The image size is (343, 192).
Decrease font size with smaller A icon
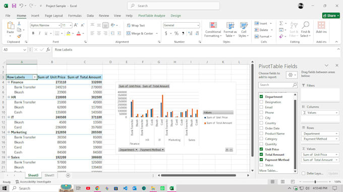click(x=82, y=25)
